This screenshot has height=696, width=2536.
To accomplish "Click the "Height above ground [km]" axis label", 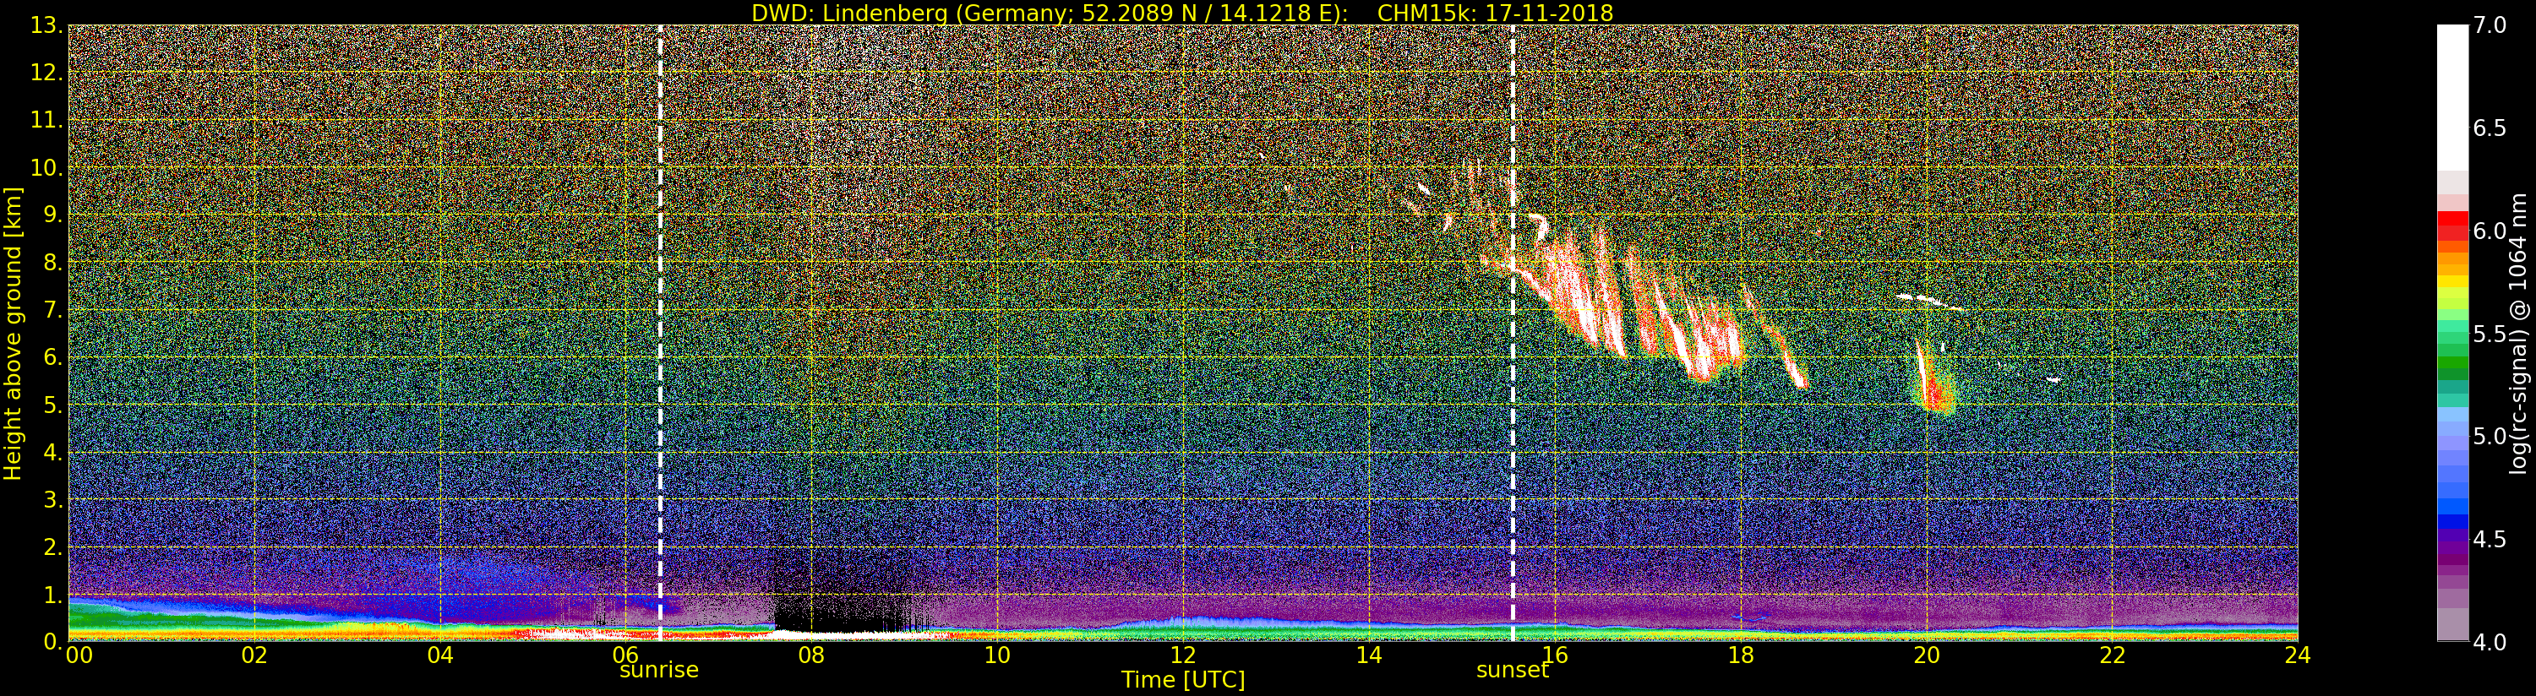I will pos(13,332).
